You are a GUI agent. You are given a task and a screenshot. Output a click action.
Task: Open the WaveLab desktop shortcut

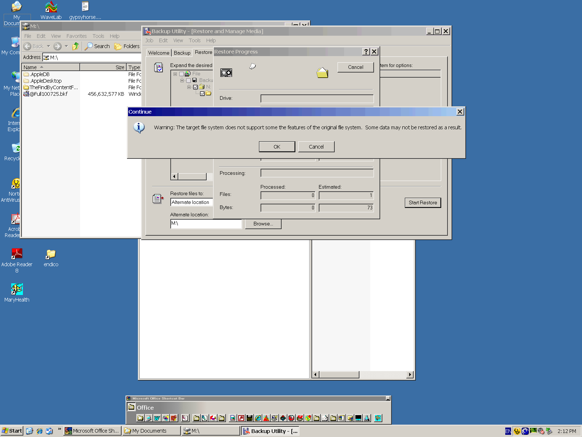pyautogui.click(x=51, y=10)
